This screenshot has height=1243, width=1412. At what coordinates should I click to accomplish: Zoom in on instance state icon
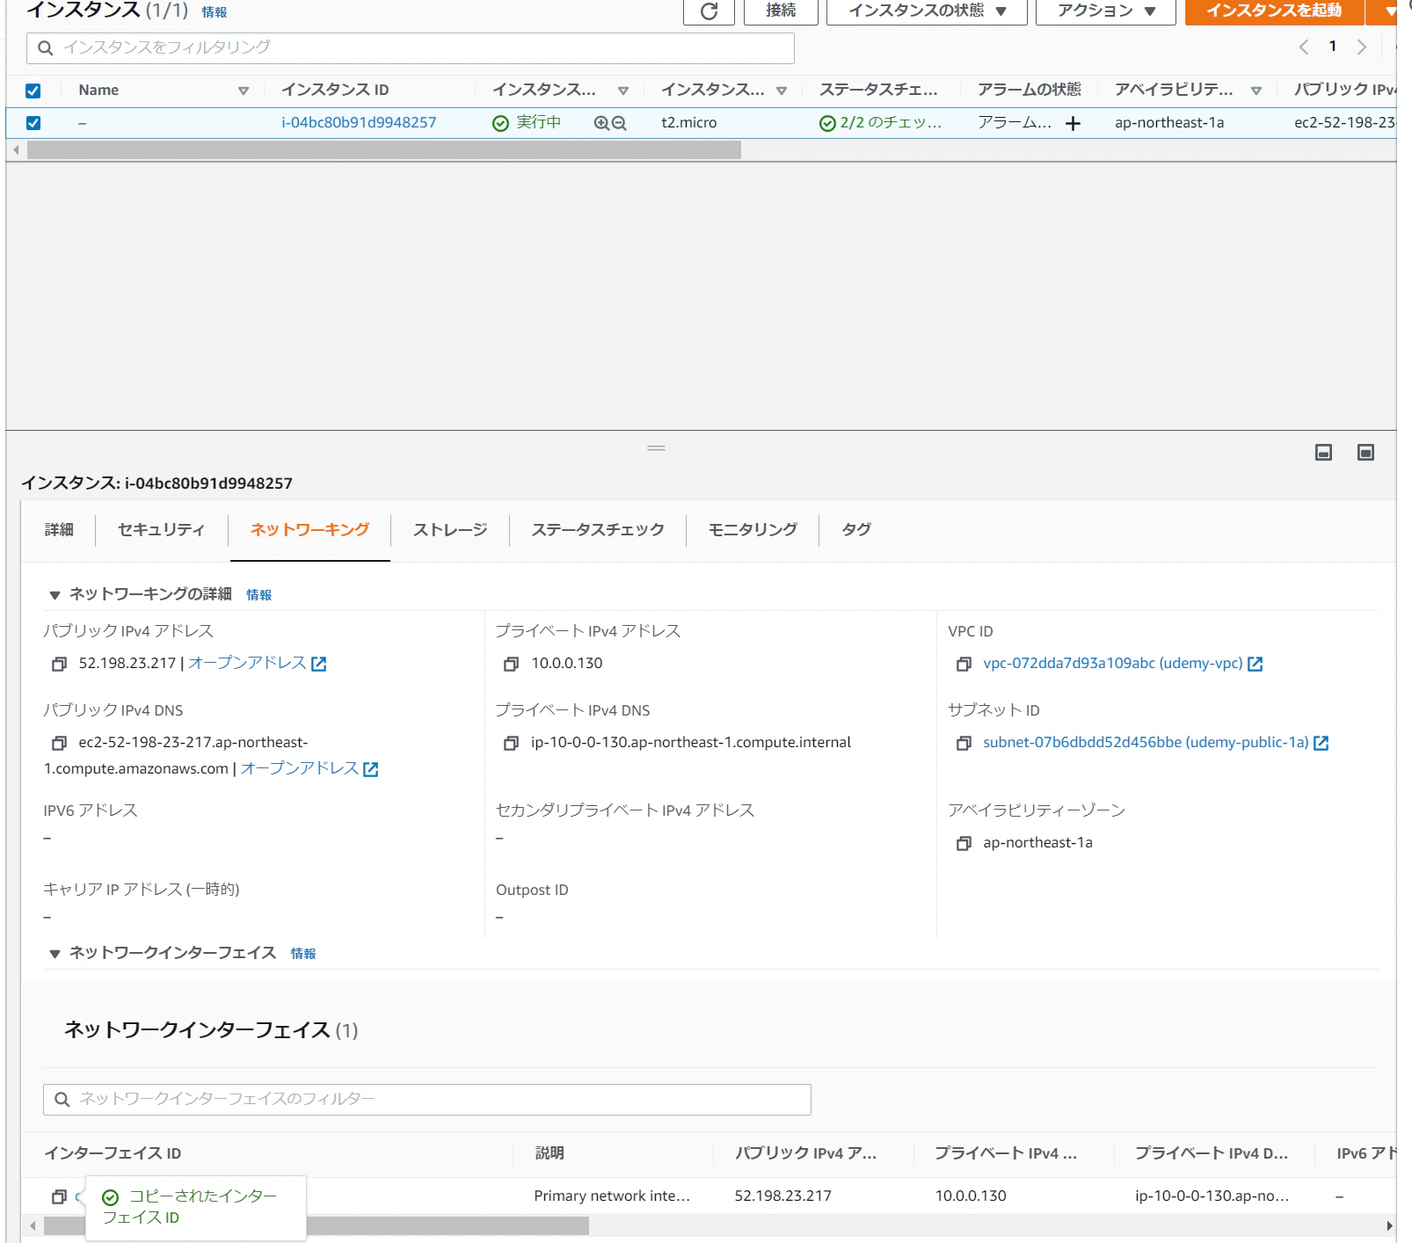coord(601,123)
